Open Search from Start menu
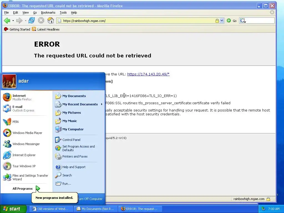The height and width of the screenshot is (213, 284). pos(79,175)
